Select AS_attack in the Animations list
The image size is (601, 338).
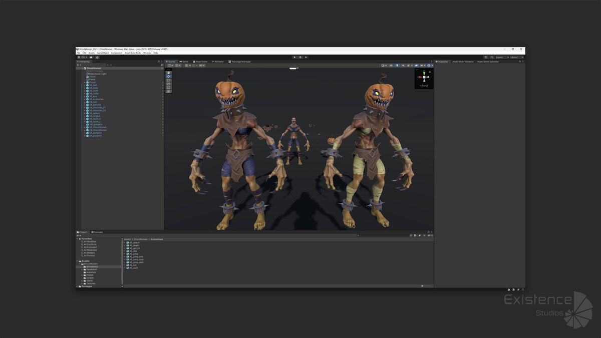pos(134,242)
